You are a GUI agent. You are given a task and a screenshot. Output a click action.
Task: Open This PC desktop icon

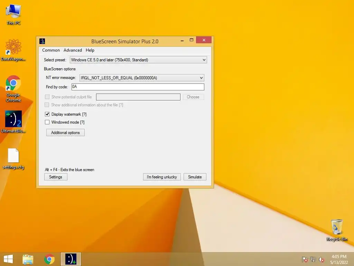13,14
